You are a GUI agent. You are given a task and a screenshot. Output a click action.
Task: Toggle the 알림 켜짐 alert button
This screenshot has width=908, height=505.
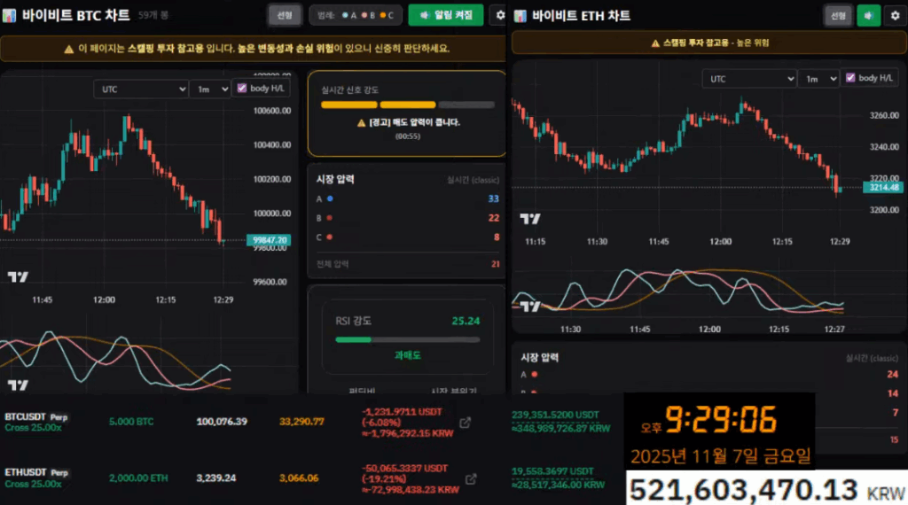446,15
